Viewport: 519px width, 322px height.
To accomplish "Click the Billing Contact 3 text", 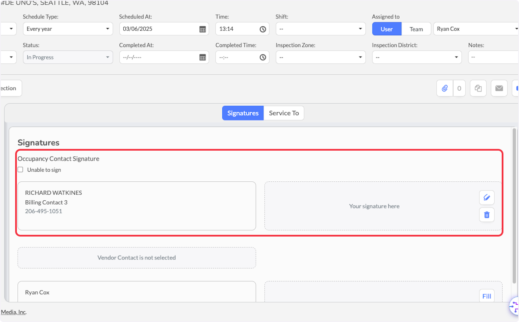I will pos(46,202).
